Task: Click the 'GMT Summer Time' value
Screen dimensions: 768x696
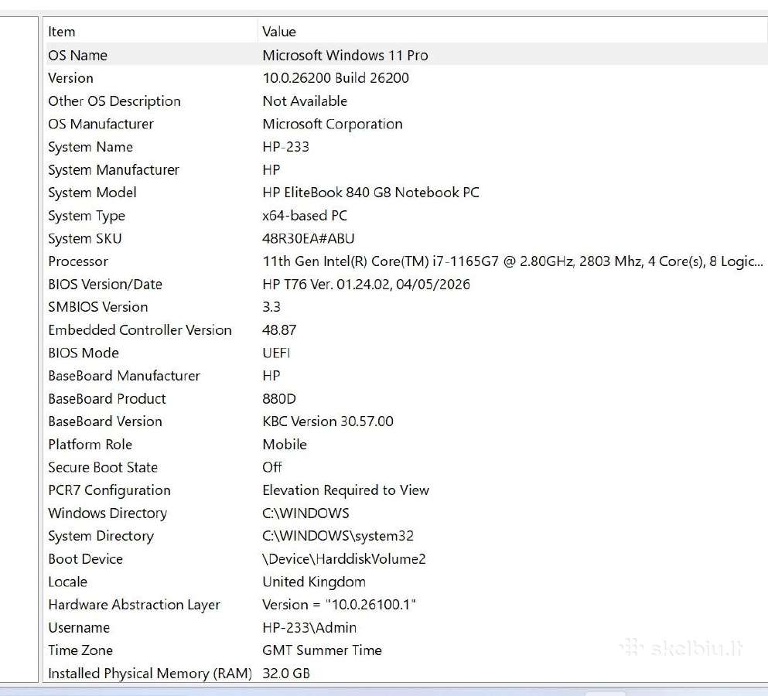Action: [323, 650]
